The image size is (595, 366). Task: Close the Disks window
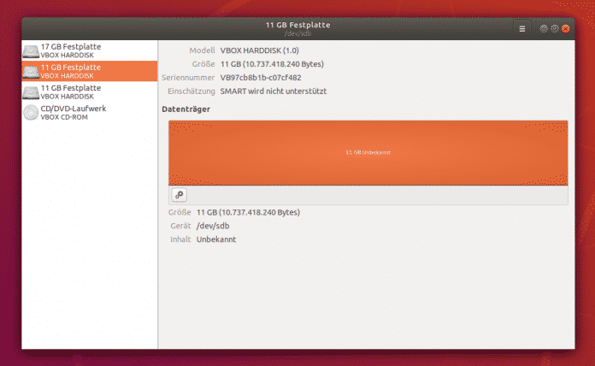coord(566,28)
